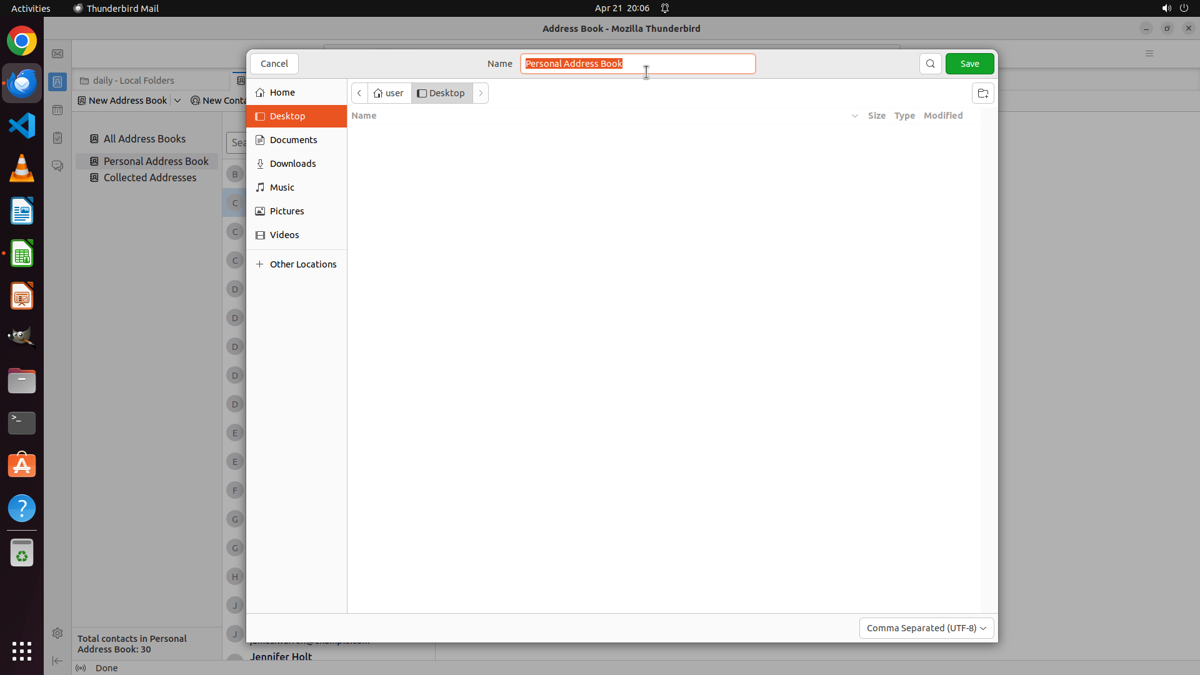Viewport: 1200px width, 675px height.
Task: Expand the New Address Book dropdown arrow
Action: click(177, 101)
